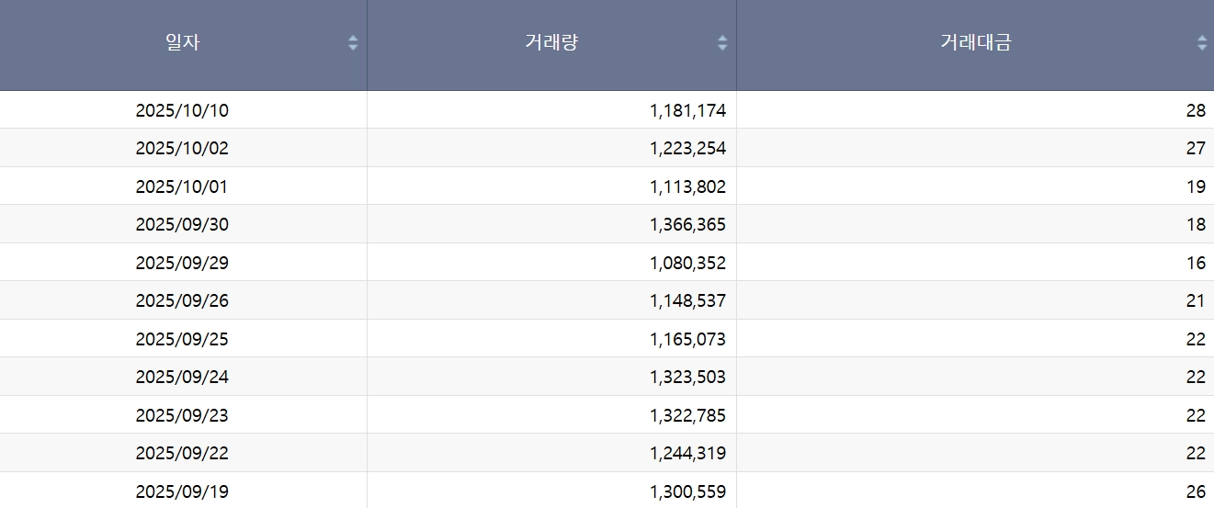1214x508 pixels.
Task: Click the volume value 1,223,254
Action: click(x=687, y=149)
